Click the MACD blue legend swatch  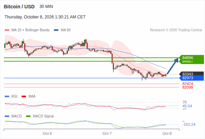7,116
